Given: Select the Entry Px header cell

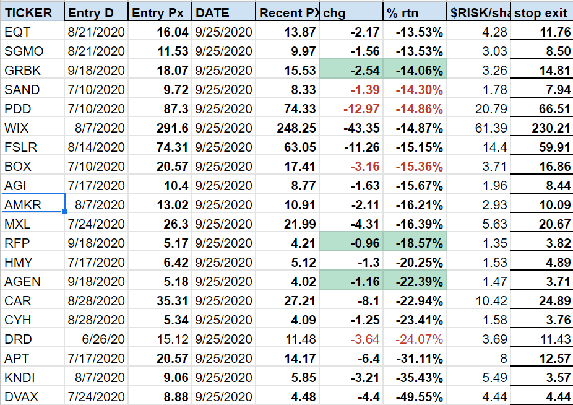Looking at the screenshot, I should 160,11.
